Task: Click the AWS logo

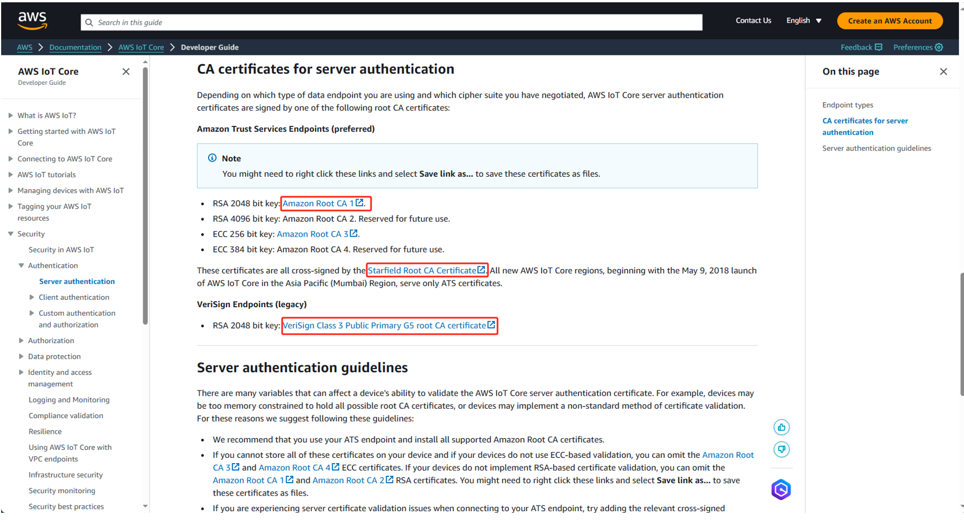Action: click(x=32, y=21)
